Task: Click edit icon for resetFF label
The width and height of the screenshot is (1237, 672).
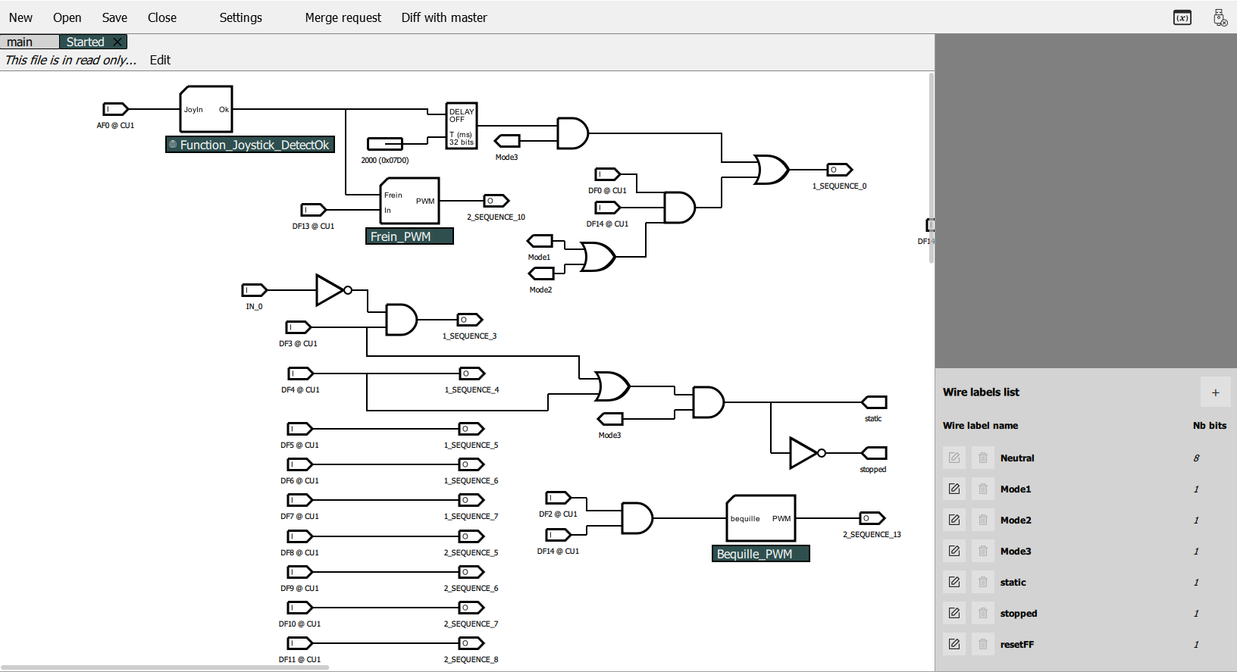Action: (x=954, y=645)
